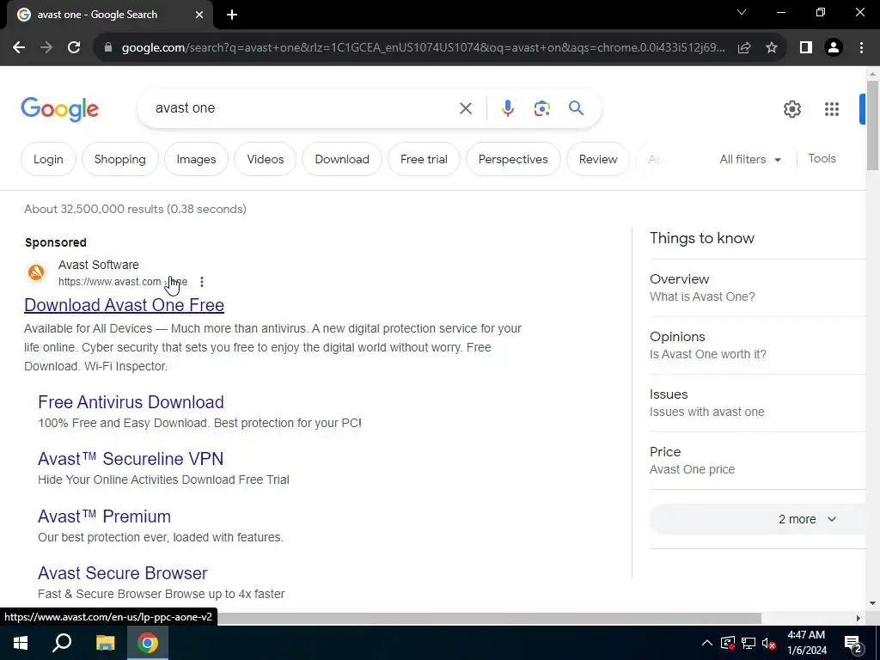Click the forward navigation arrow

coord(46,48)
